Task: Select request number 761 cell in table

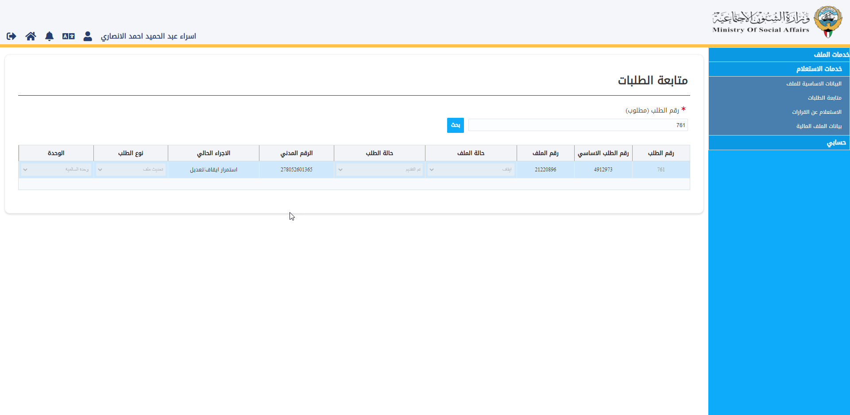Action: tap(661, 170)
